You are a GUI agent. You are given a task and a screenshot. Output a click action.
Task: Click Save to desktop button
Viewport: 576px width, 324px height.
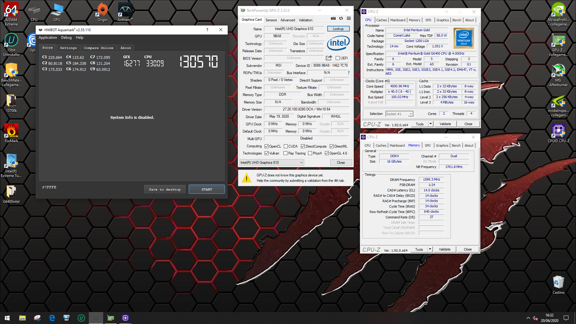[165, 189]
